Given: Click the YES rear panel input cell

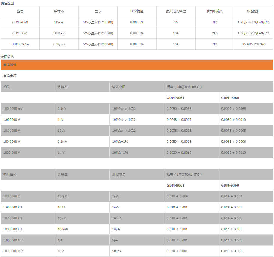Looking at the screenshot, I should (x=215, y=33).
